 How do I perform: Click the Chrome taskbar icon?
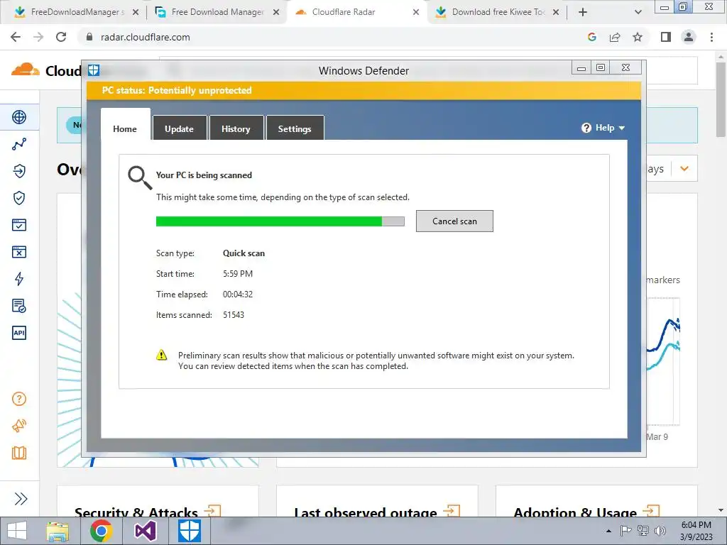(x=101, y=531)
